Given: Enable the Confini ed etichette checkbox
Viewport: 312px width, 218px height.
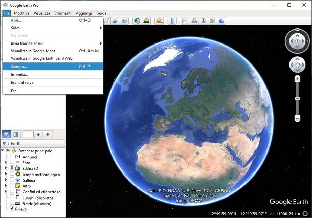Looking at the screenshot, I should click(x=12, y=191).
